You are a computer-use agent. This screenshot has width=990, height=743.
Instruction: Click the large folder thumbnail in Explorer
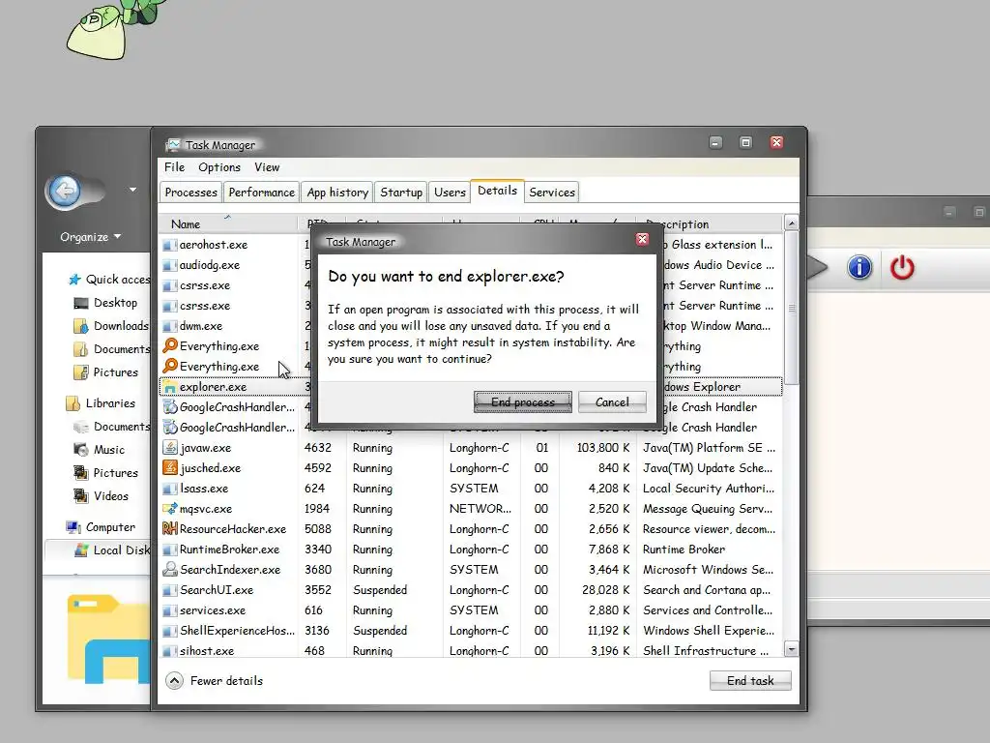pyautogui.click(x=106, y=639)
